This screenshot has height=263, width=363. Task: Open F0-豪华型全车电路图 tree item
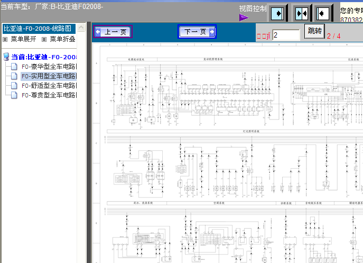(x=49, y=67)
